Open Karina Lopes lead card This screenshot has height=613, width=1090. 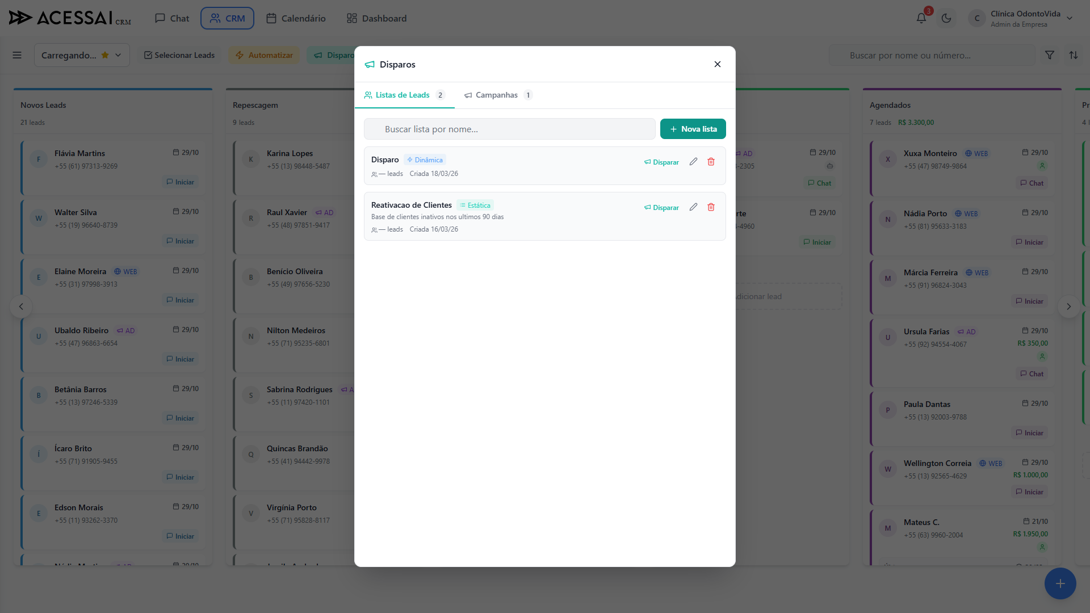[x=294, y=167]
